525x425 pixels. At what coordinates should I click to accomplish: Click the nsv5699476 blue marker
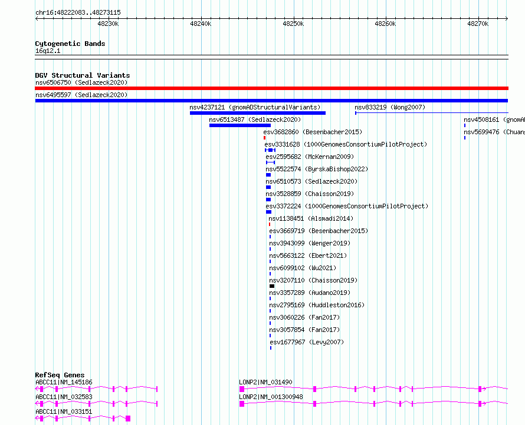(x=465, y=138)
